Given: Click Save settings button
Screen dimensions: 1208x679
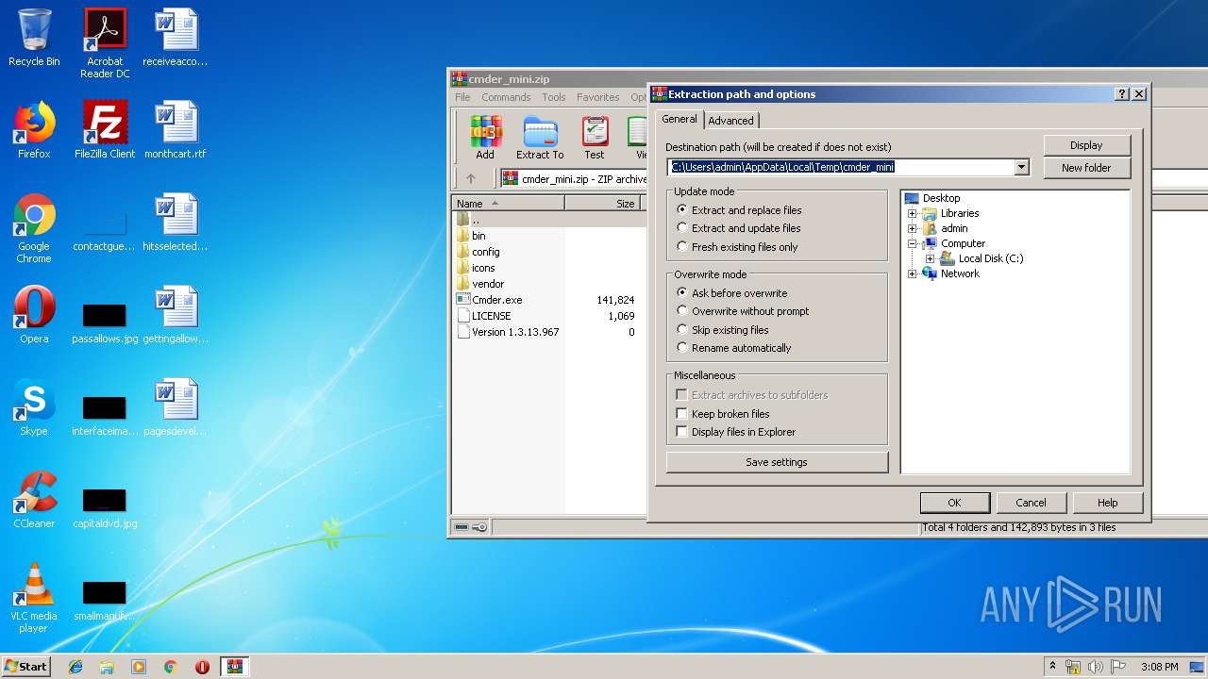Looking at the screenshot, I should click(777, 462).
